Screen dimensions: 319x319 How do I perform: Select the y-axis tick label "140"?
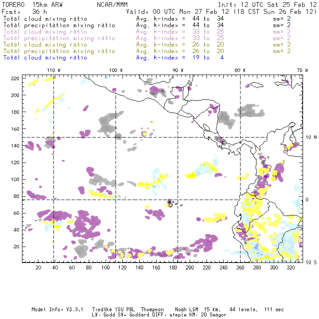click(x=15, y=146)
